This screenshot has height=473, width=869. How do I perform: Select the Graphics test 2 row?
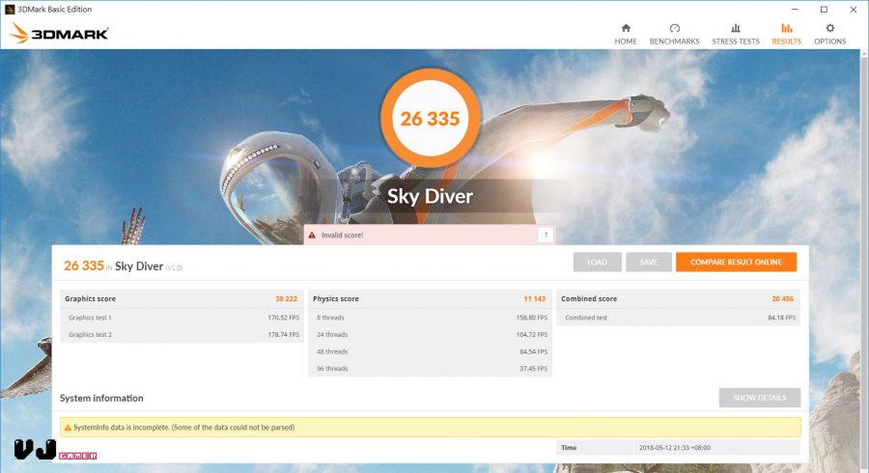[x=182, y=335]
